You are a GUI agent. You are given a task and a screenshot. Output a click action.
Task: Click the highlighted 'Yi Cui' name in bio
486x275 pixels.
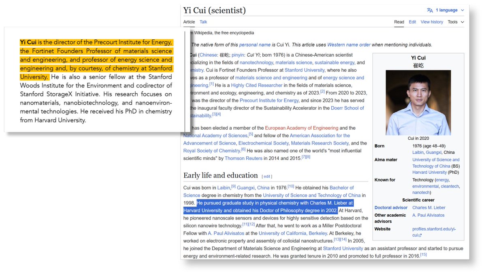[x=28, y=42]
